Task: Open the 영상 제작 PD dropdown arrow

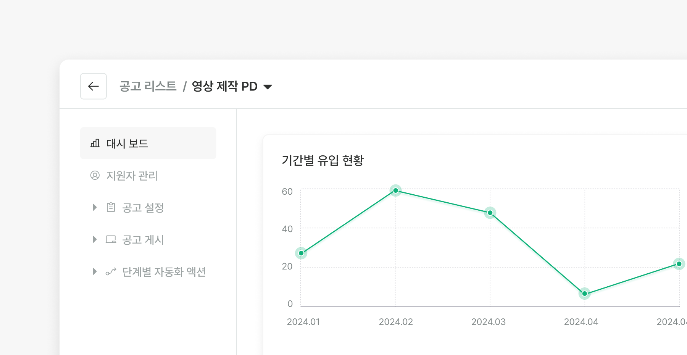Action: [268, 87]
